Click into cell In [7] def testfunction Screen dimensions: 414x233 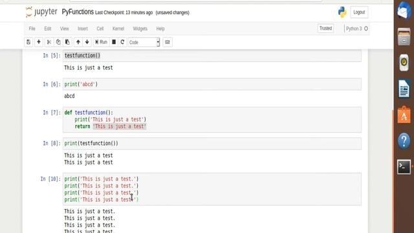212,119
